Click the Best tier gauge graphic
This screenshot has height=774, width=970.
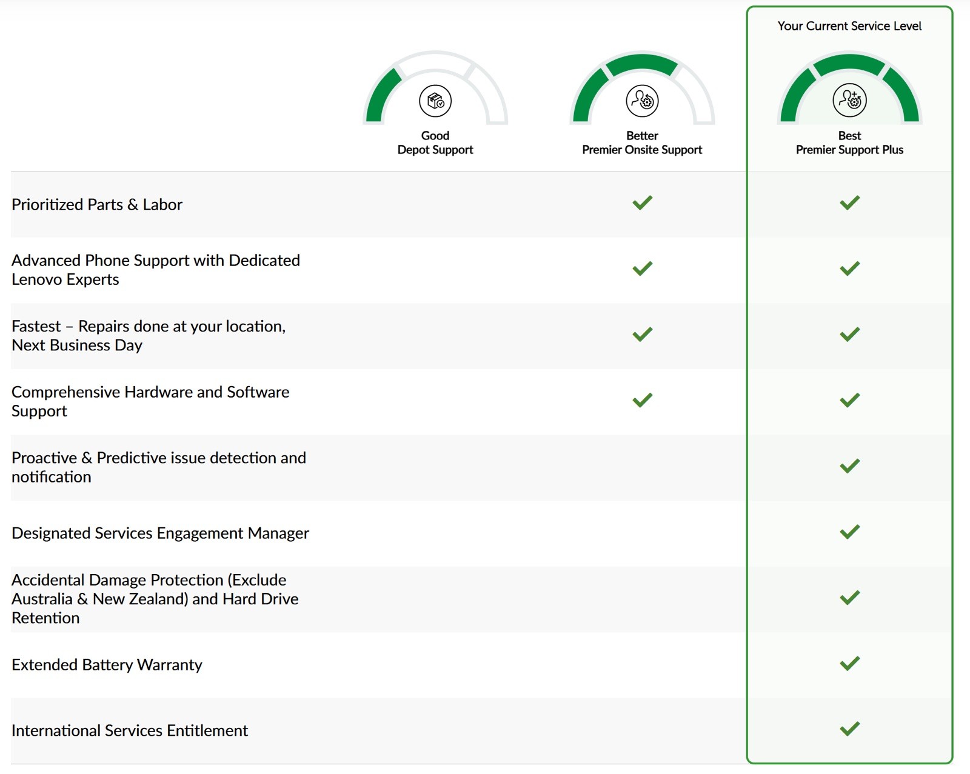(849, 88)
